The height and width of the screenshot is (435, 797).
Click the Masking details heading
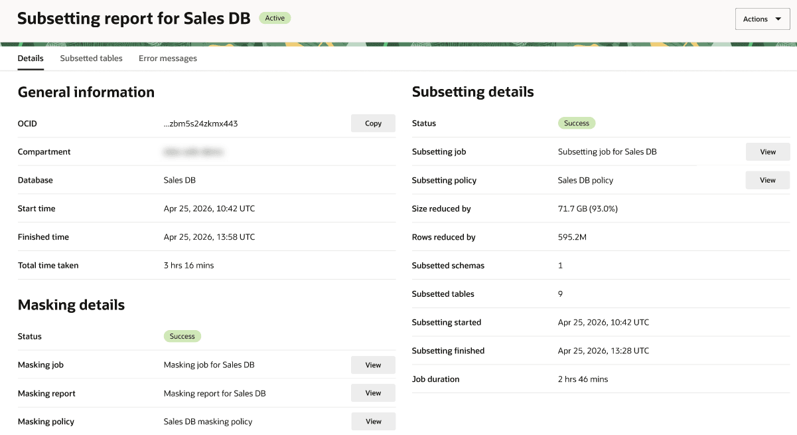pos(71,305)
